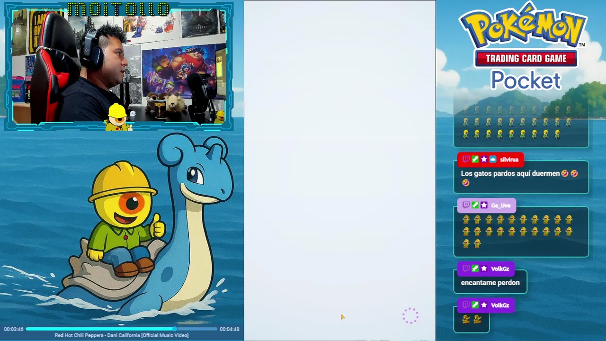The image size is (606, 341).
Task: Select the VolkGz username above 'encantame perdon'
Action: [500, 269]
